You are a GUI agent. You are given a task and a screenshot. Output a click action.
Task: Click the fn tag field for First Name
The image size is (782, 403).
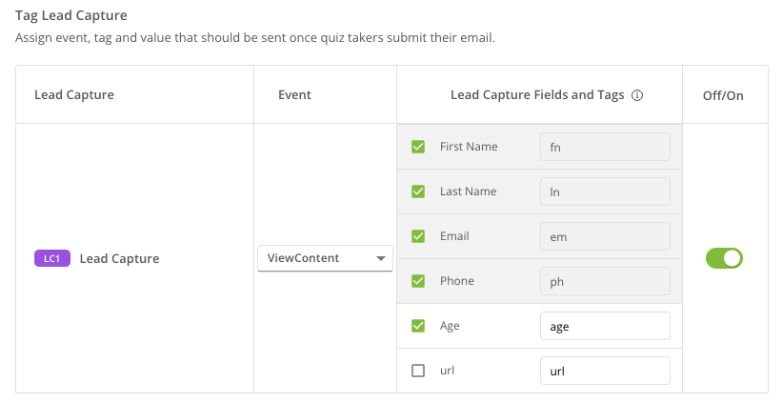point(604,147)
